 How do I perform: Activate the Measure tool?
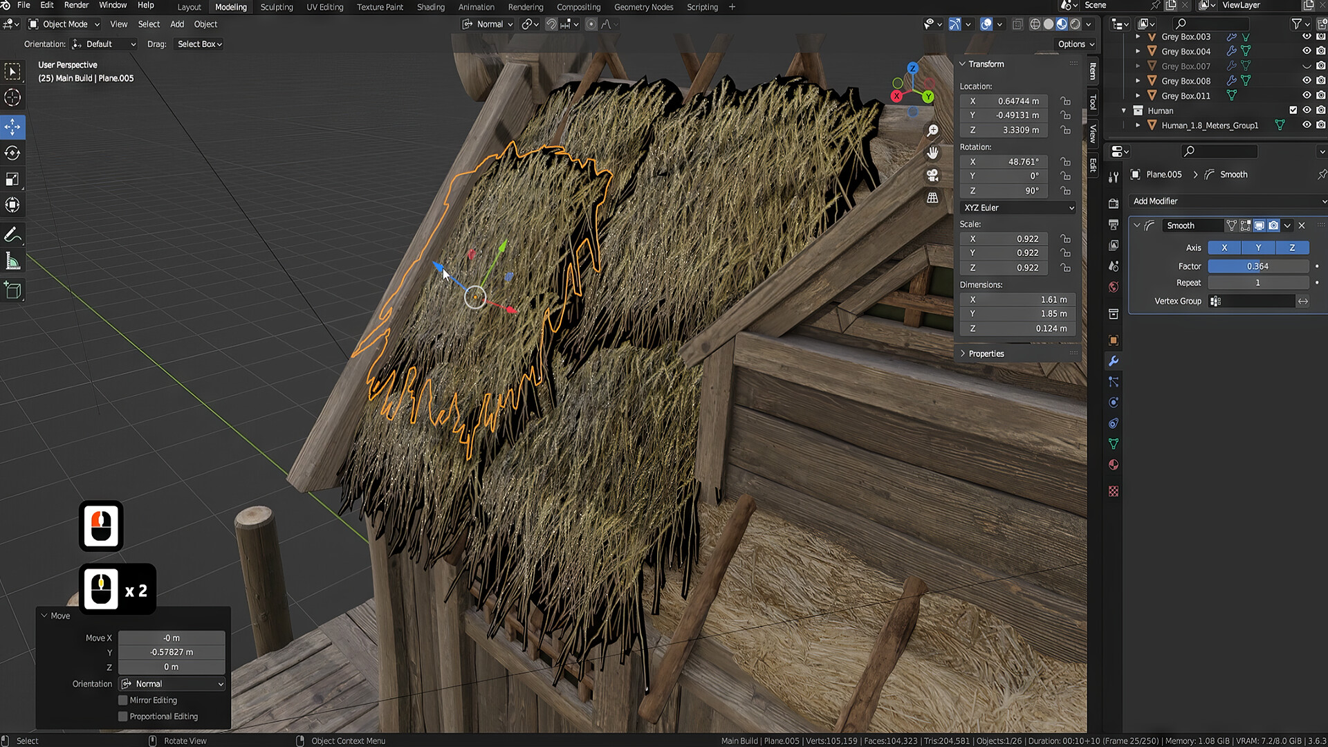12,261
